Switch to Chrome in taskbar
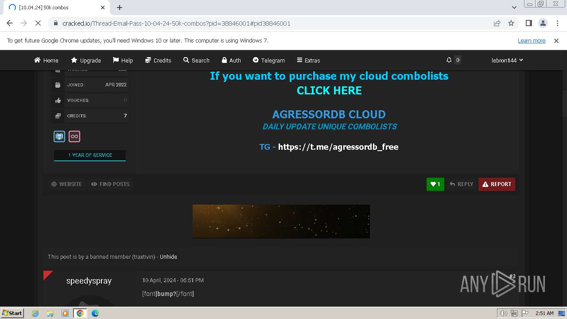This screenshot has height=319, width=567. tap(80, 313)
